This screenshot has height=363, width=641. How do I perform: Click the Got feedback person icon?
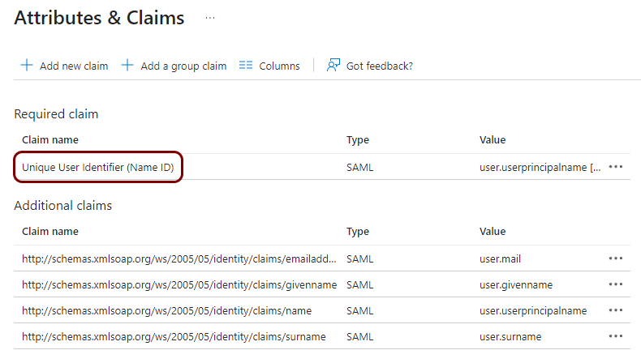(333, 66)
